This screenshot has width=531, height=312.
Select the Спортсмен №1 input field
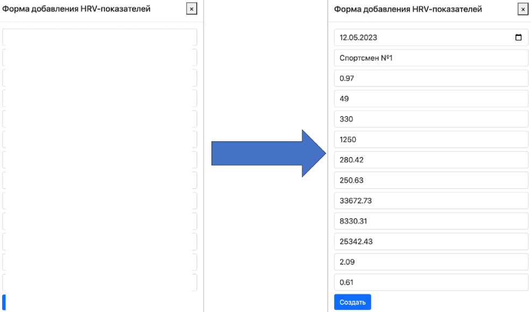[x=430, y=58]
